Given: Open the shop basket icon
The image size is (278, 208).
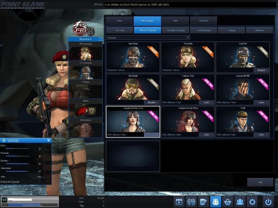Looking at the screenshot, I should point(228,201).
